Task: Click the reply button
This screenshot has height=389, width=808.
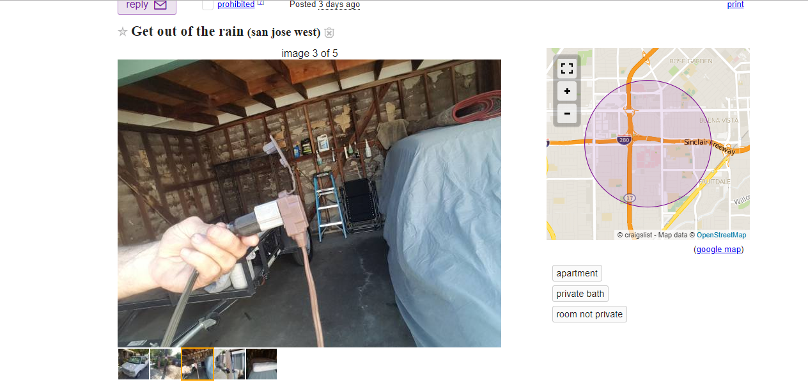Action: 147,6
